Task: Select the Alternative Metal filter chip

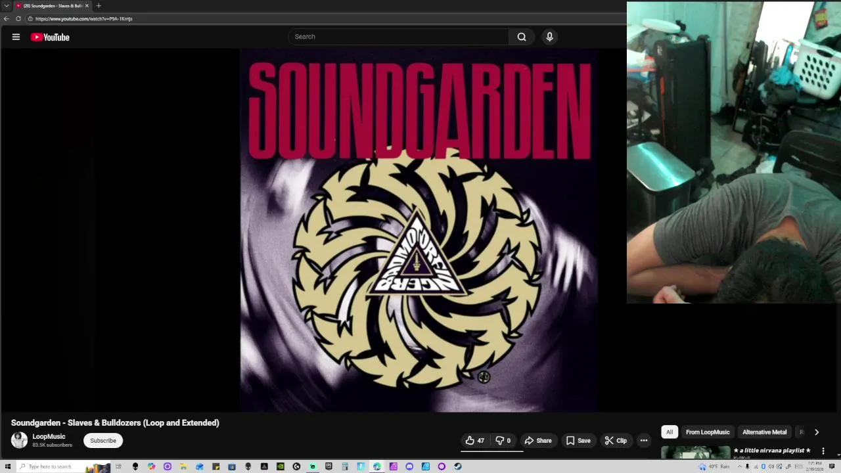Action: point(764,432)
